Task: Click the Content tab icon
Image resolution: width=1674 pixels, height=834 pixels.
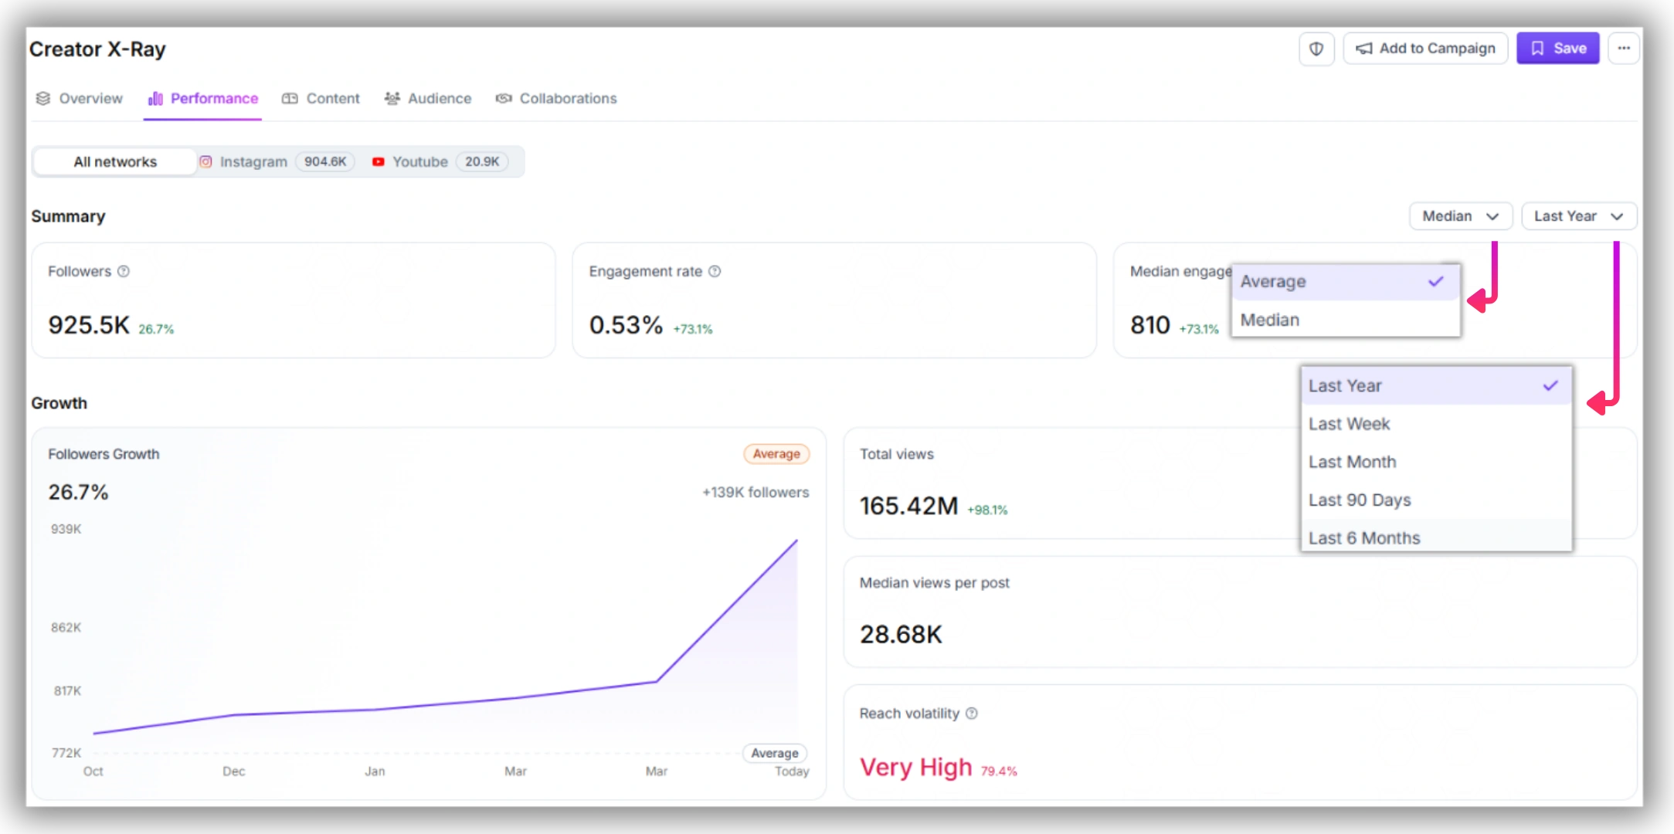Action: [x=290, y=98]
